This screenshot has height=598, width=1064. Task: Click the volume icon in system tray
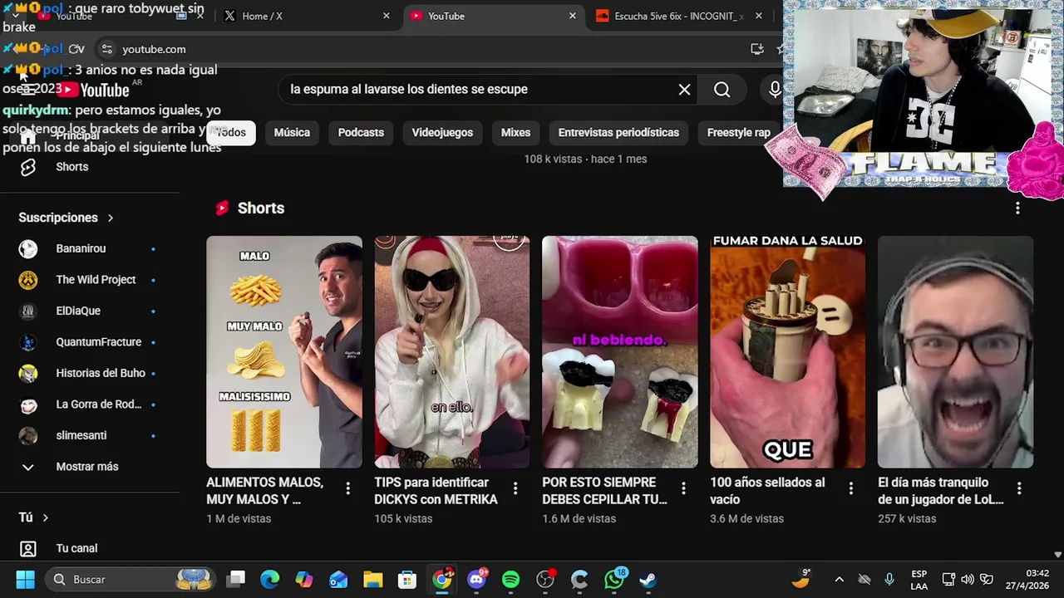(968, 580)
